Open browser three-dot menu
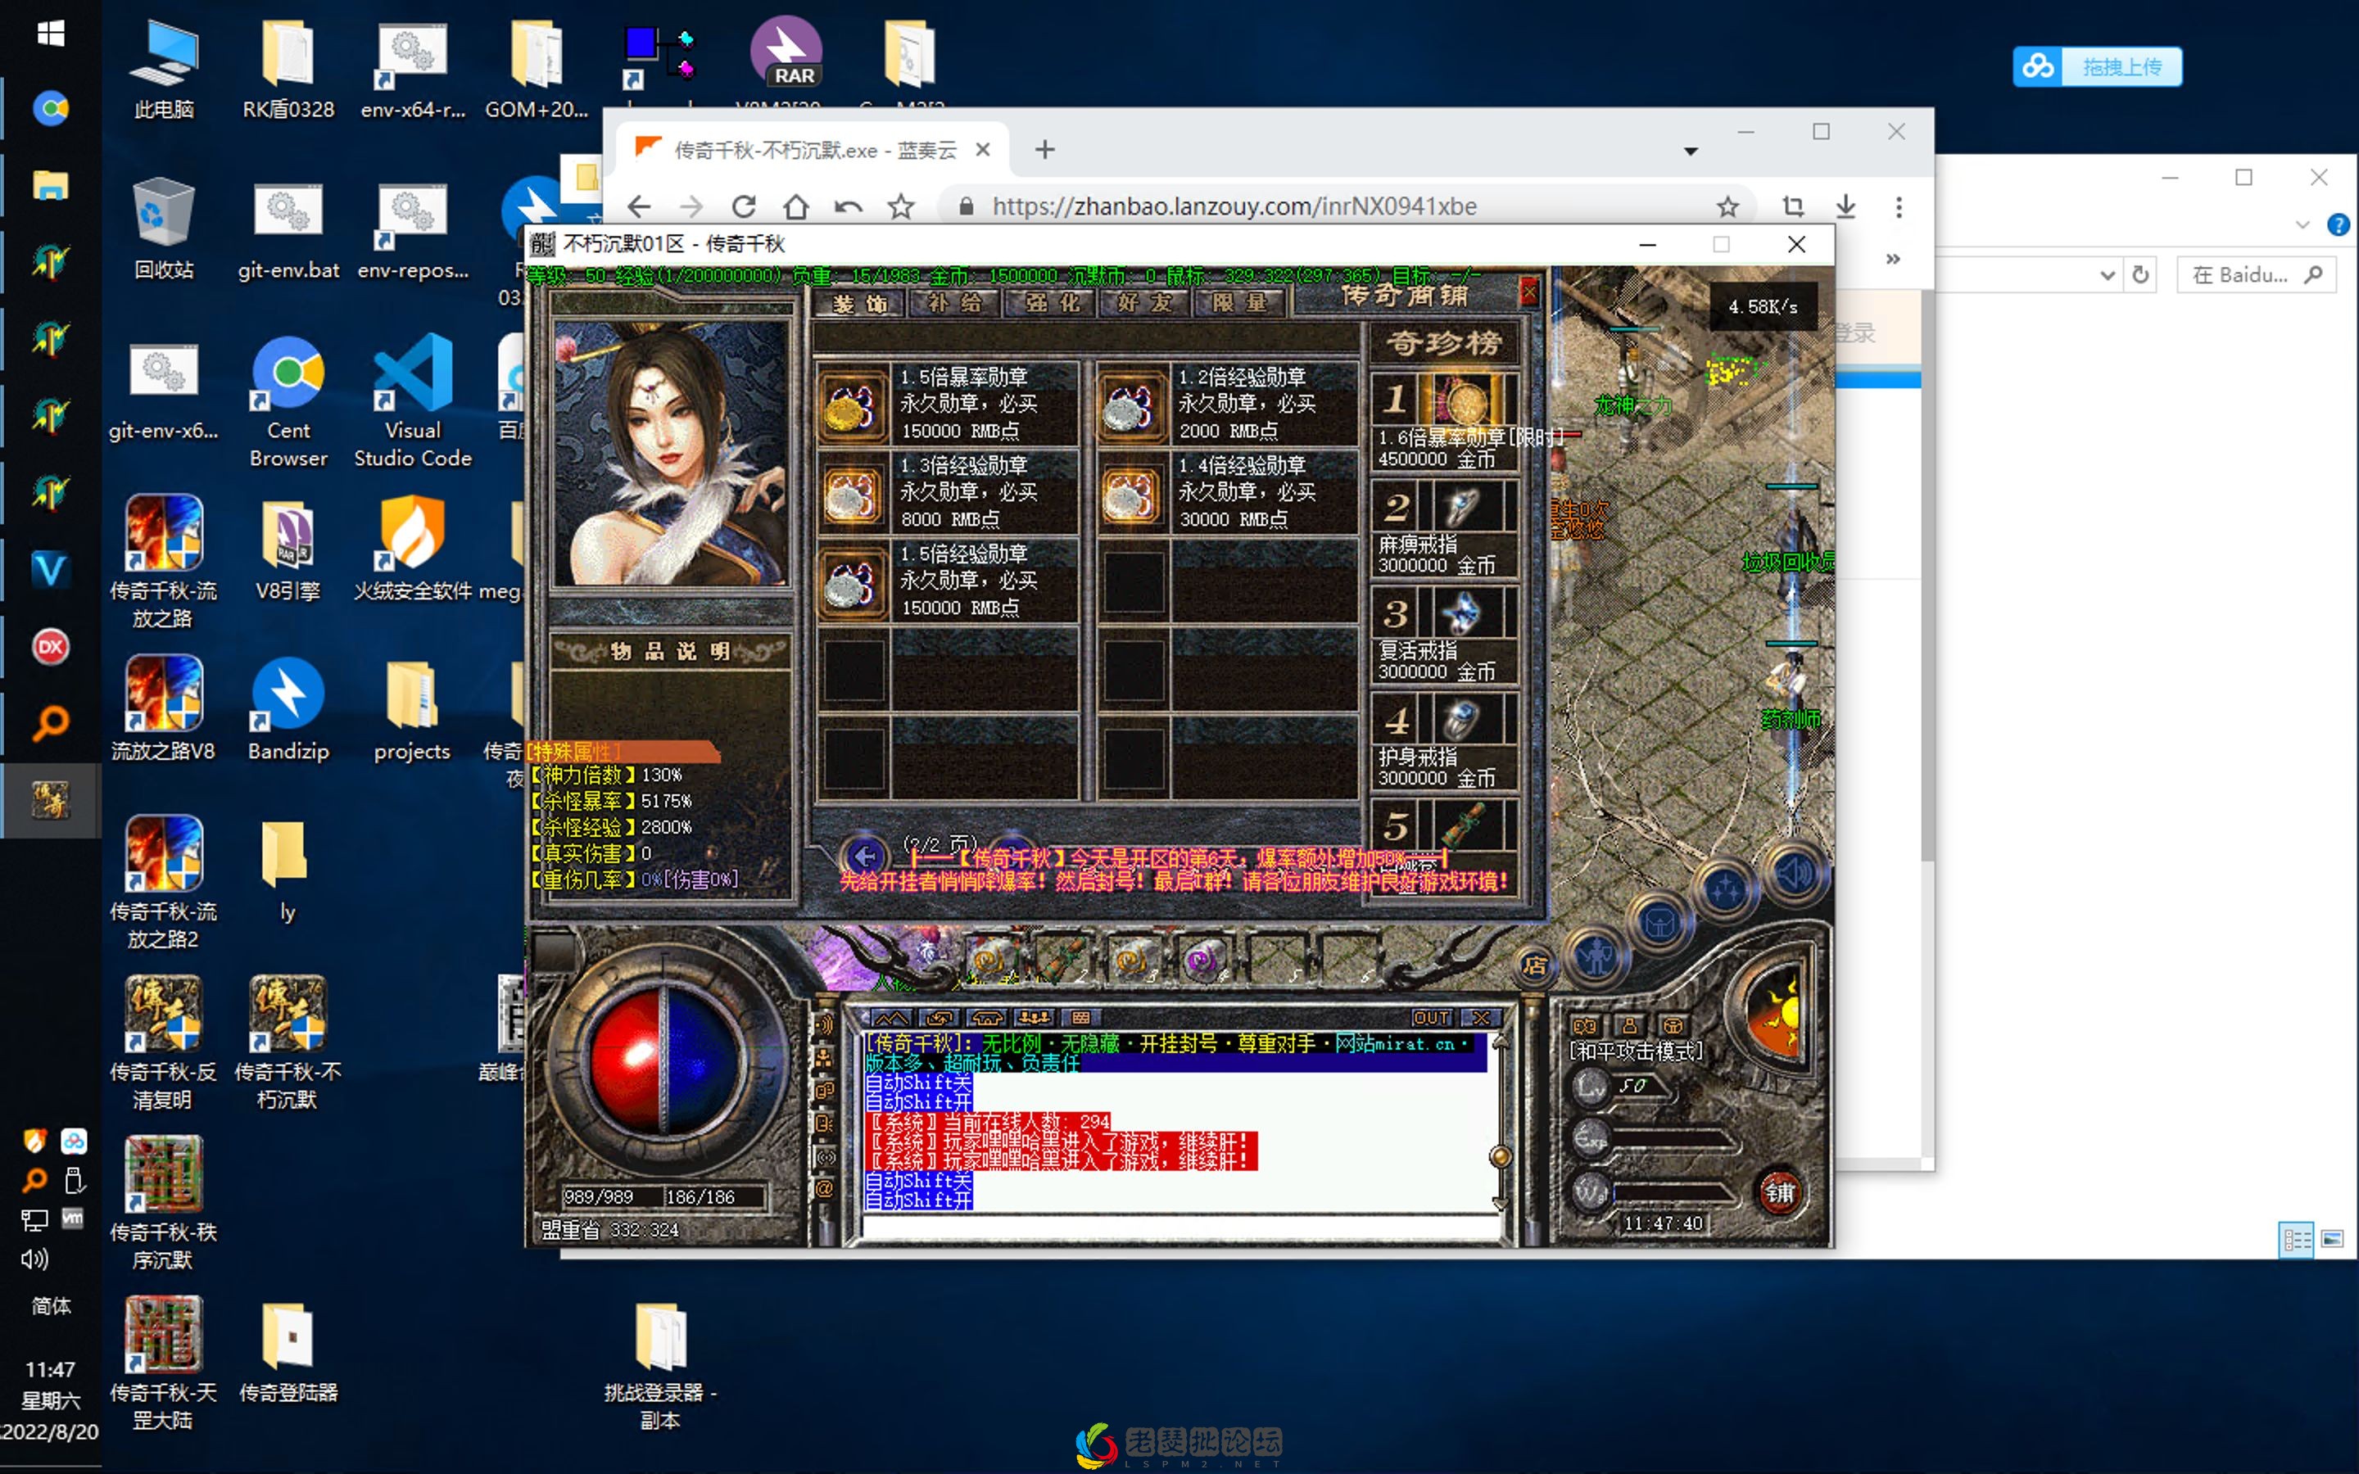 (x=1898, y=206)
